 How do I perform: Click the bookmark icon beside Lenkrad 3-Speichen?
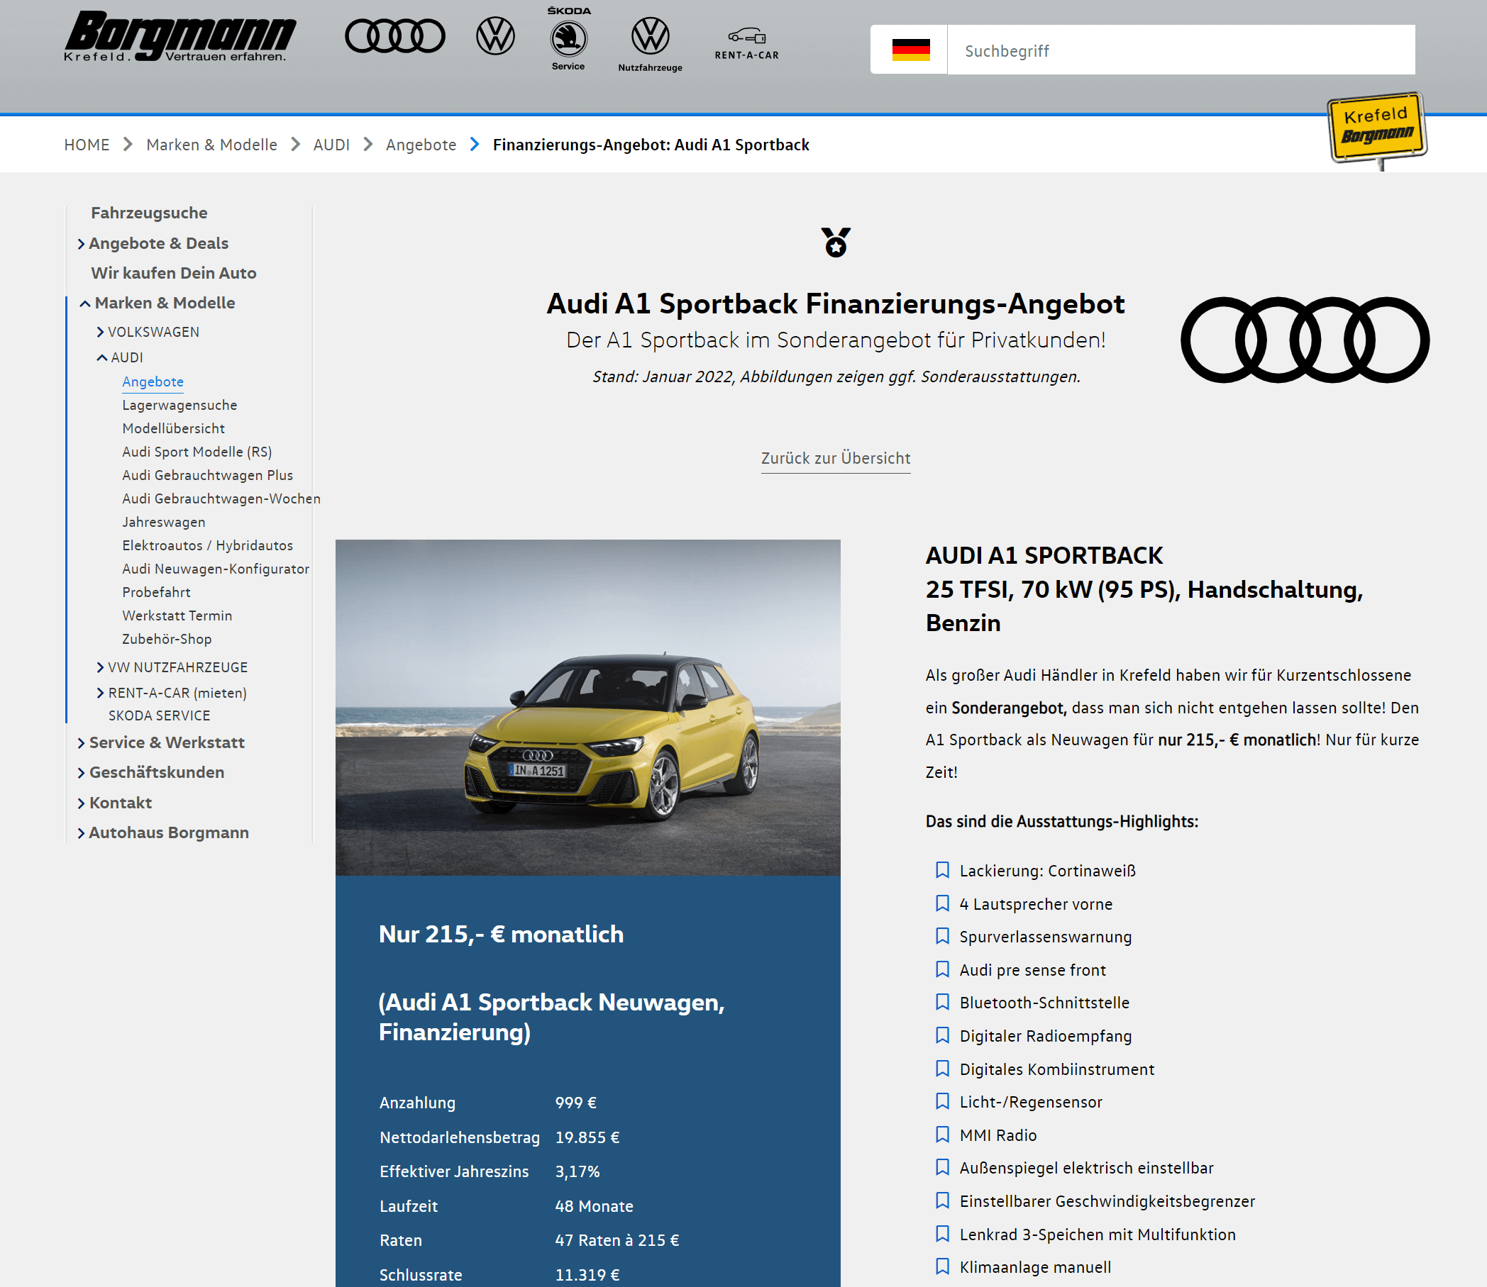pos(942,1234)
